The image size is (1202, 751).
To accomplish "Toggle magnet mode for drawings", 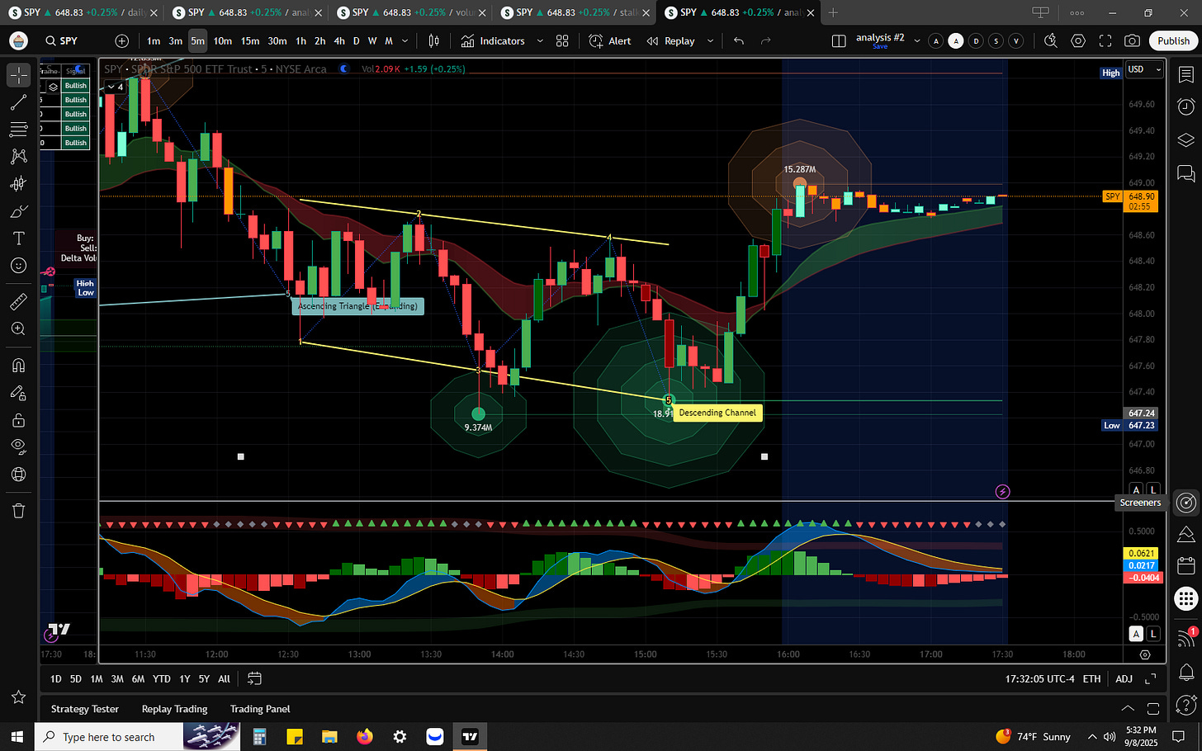I will [x=18, y=366].
